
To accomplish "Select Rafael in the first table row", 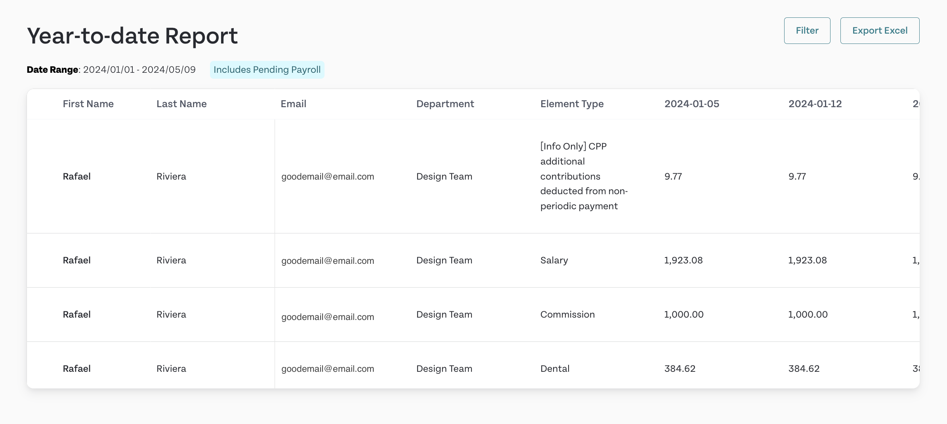I will (76, 176).
